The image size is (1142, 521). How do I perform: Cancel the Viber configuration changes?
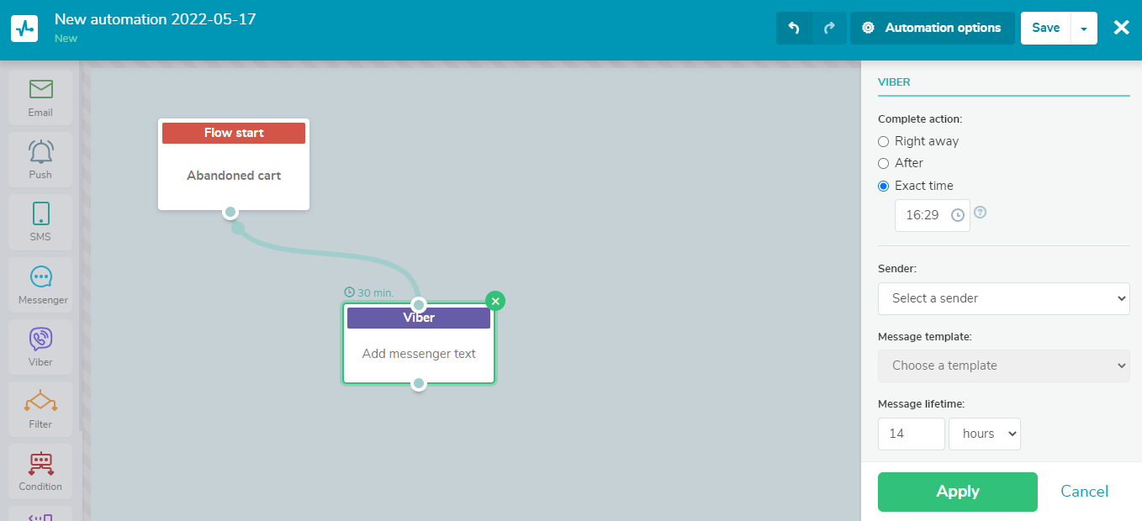[1084, 492]
